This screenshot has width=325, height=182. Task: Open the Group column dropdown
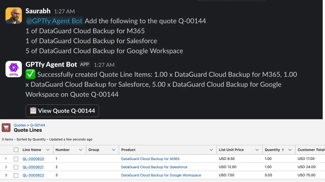pos(113,150)
